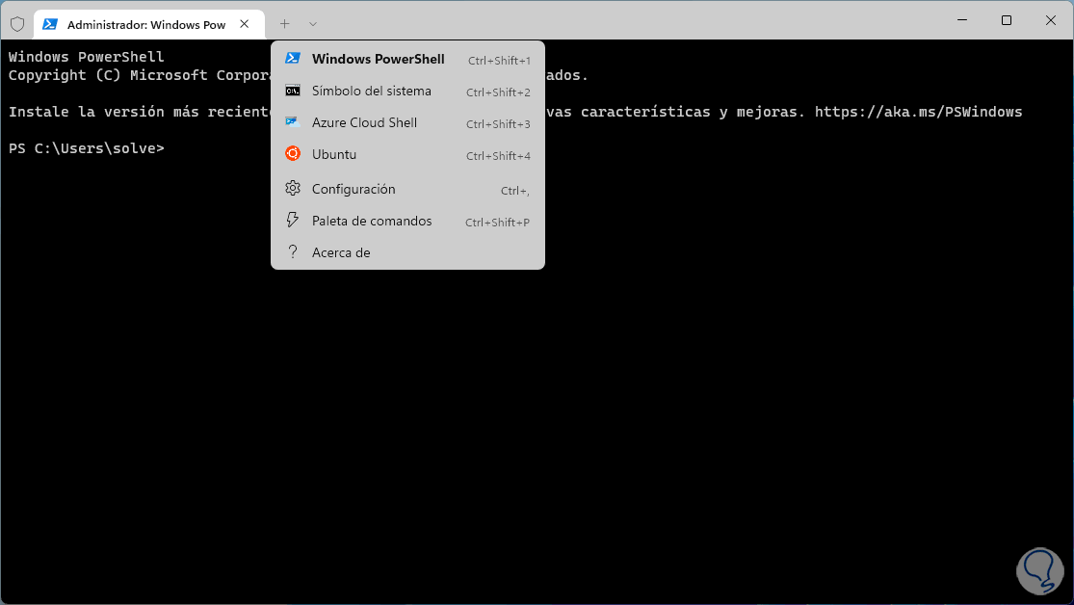This screenshot has height=605, width=1074.
Task: Click the Command Prompt icon beside Símbolo del sistema
Action: coord(293,91)
